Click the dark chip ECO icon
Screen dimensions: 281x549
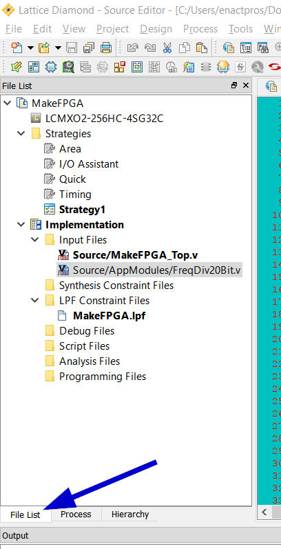tap(206, 66)
